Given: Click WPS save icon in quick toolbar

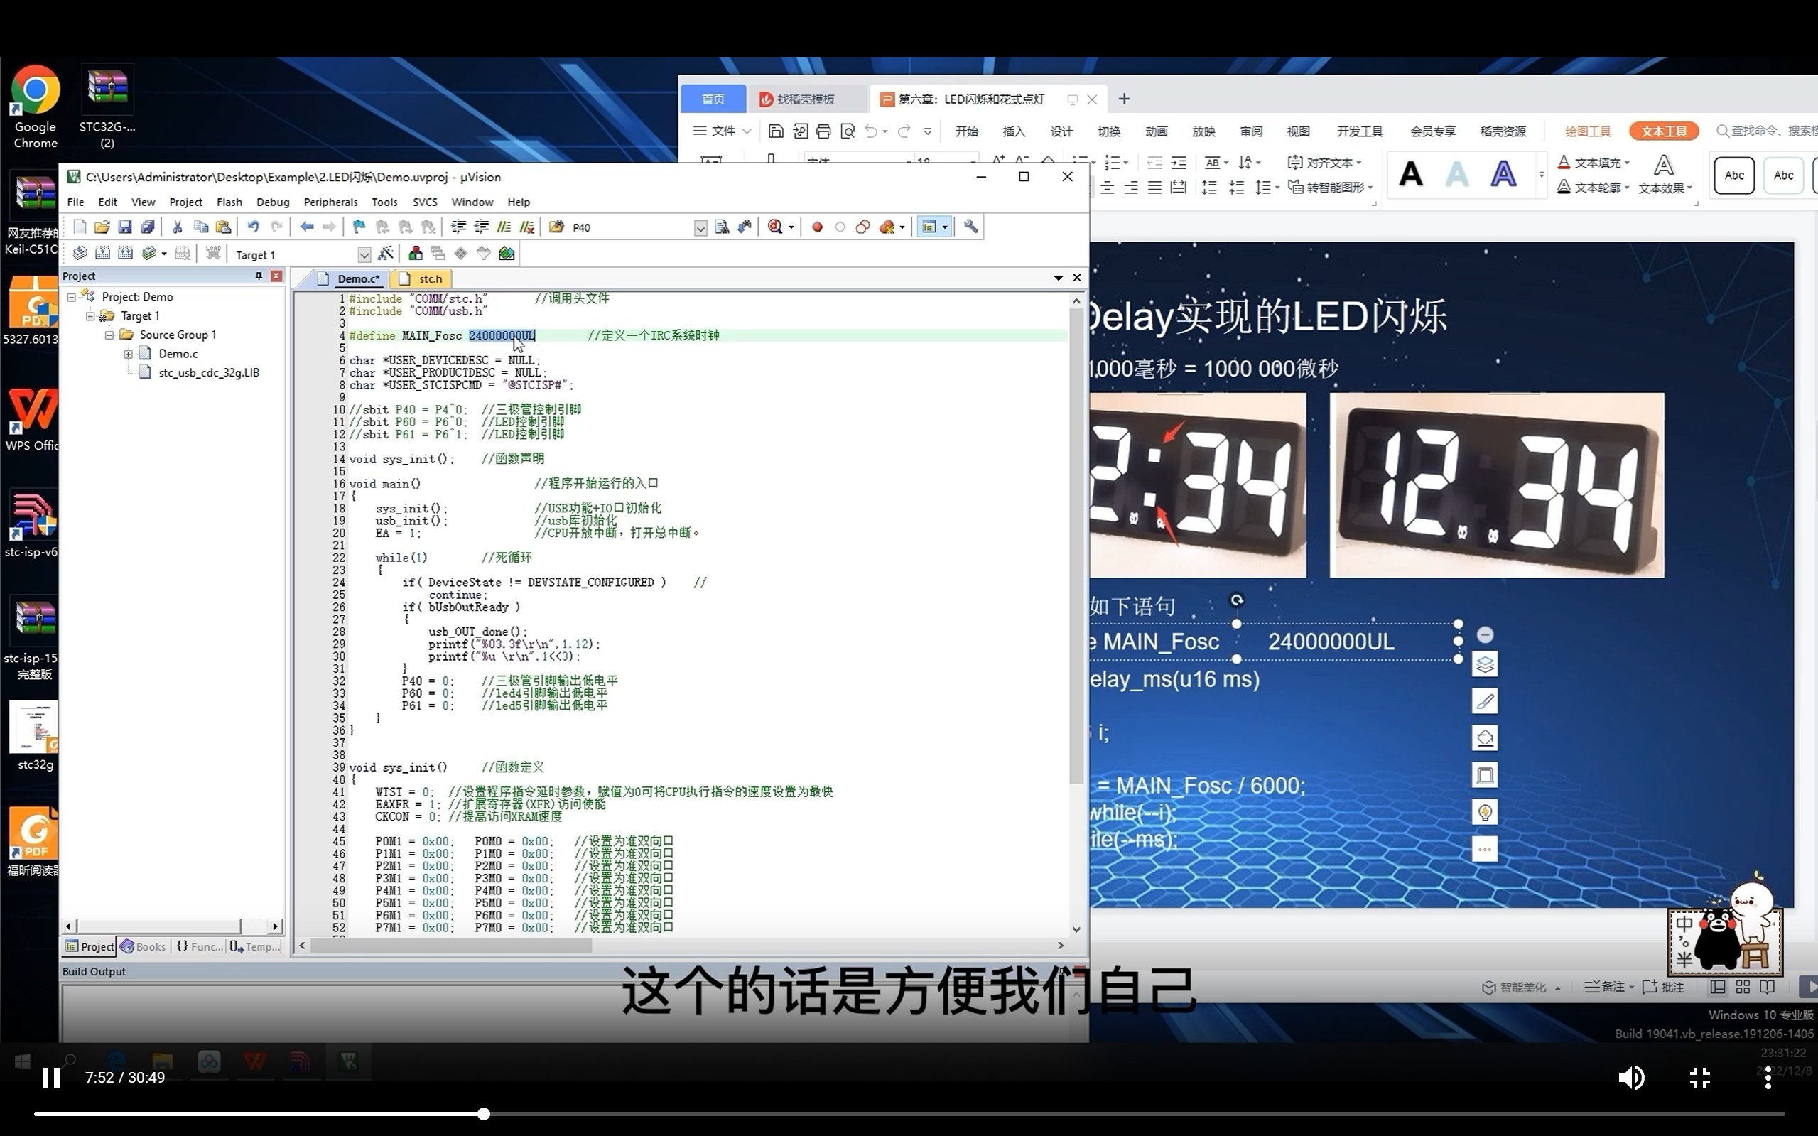Looking at the screenshot, I should (776, 131).
